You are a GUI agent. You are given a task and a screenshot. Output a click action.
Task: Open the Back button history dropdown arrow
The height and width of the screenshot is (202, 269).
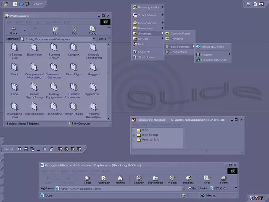pos(24,30)
